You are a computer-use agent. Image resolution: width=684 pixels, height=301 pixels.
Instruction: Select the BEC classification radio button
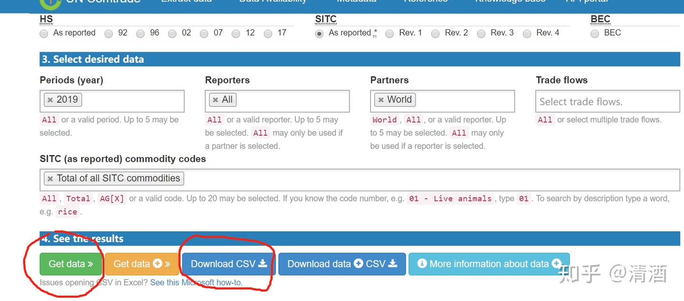click(x=594, y=34)
